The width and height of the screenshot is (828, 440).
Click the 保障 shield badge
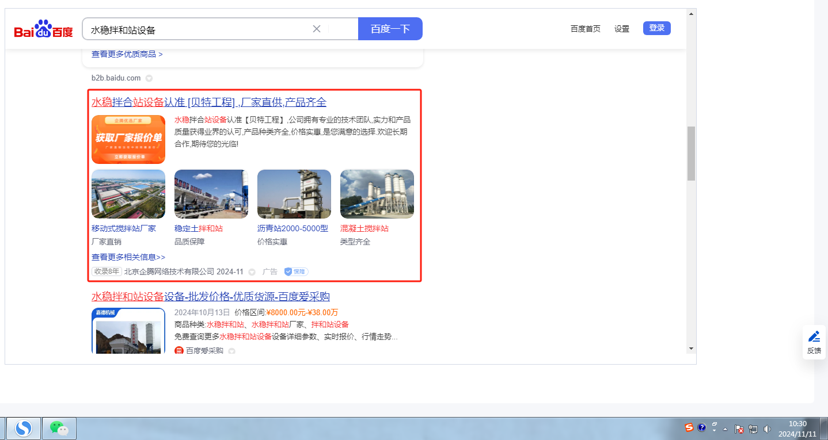point(296,271)
